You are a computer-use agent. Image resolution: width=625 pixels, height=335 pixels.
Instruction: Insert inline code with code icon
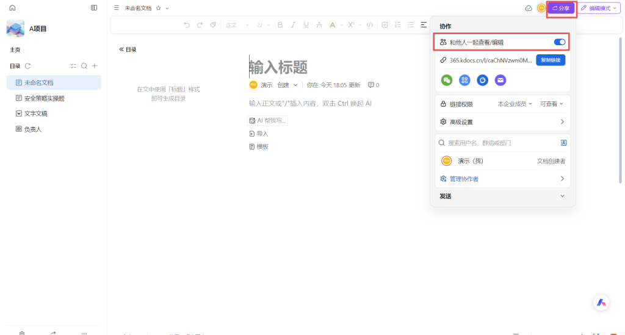tap(370, 24)
